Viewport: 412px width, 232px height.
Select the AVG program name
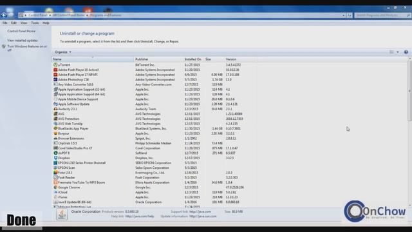[61, 114]
